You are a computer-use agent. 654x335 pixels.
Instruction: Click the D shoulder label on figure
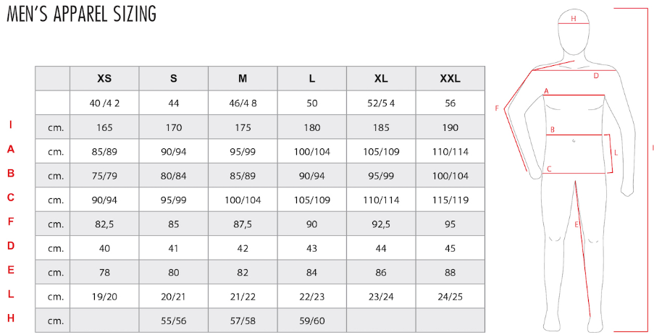pyautogui.click(x=596, y=75)
